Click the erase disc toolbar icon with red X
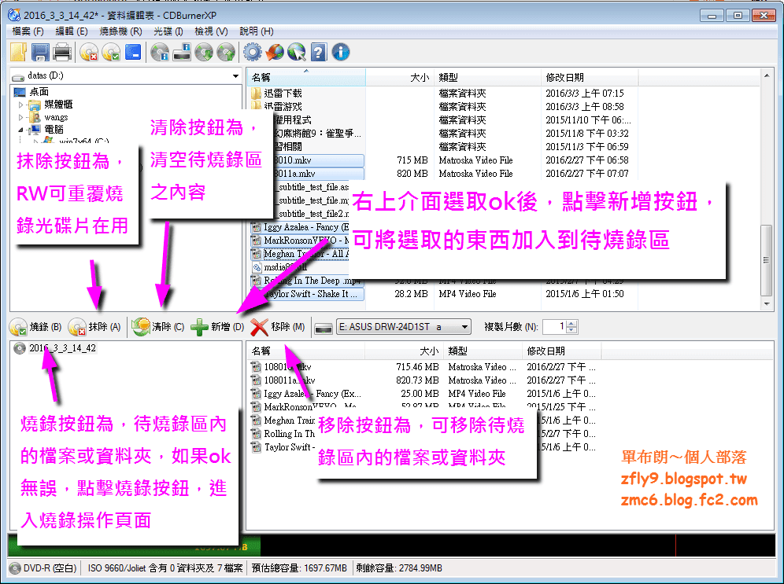Image resolution: width=784 pixels, height=584 pixels. pos(89,52)
